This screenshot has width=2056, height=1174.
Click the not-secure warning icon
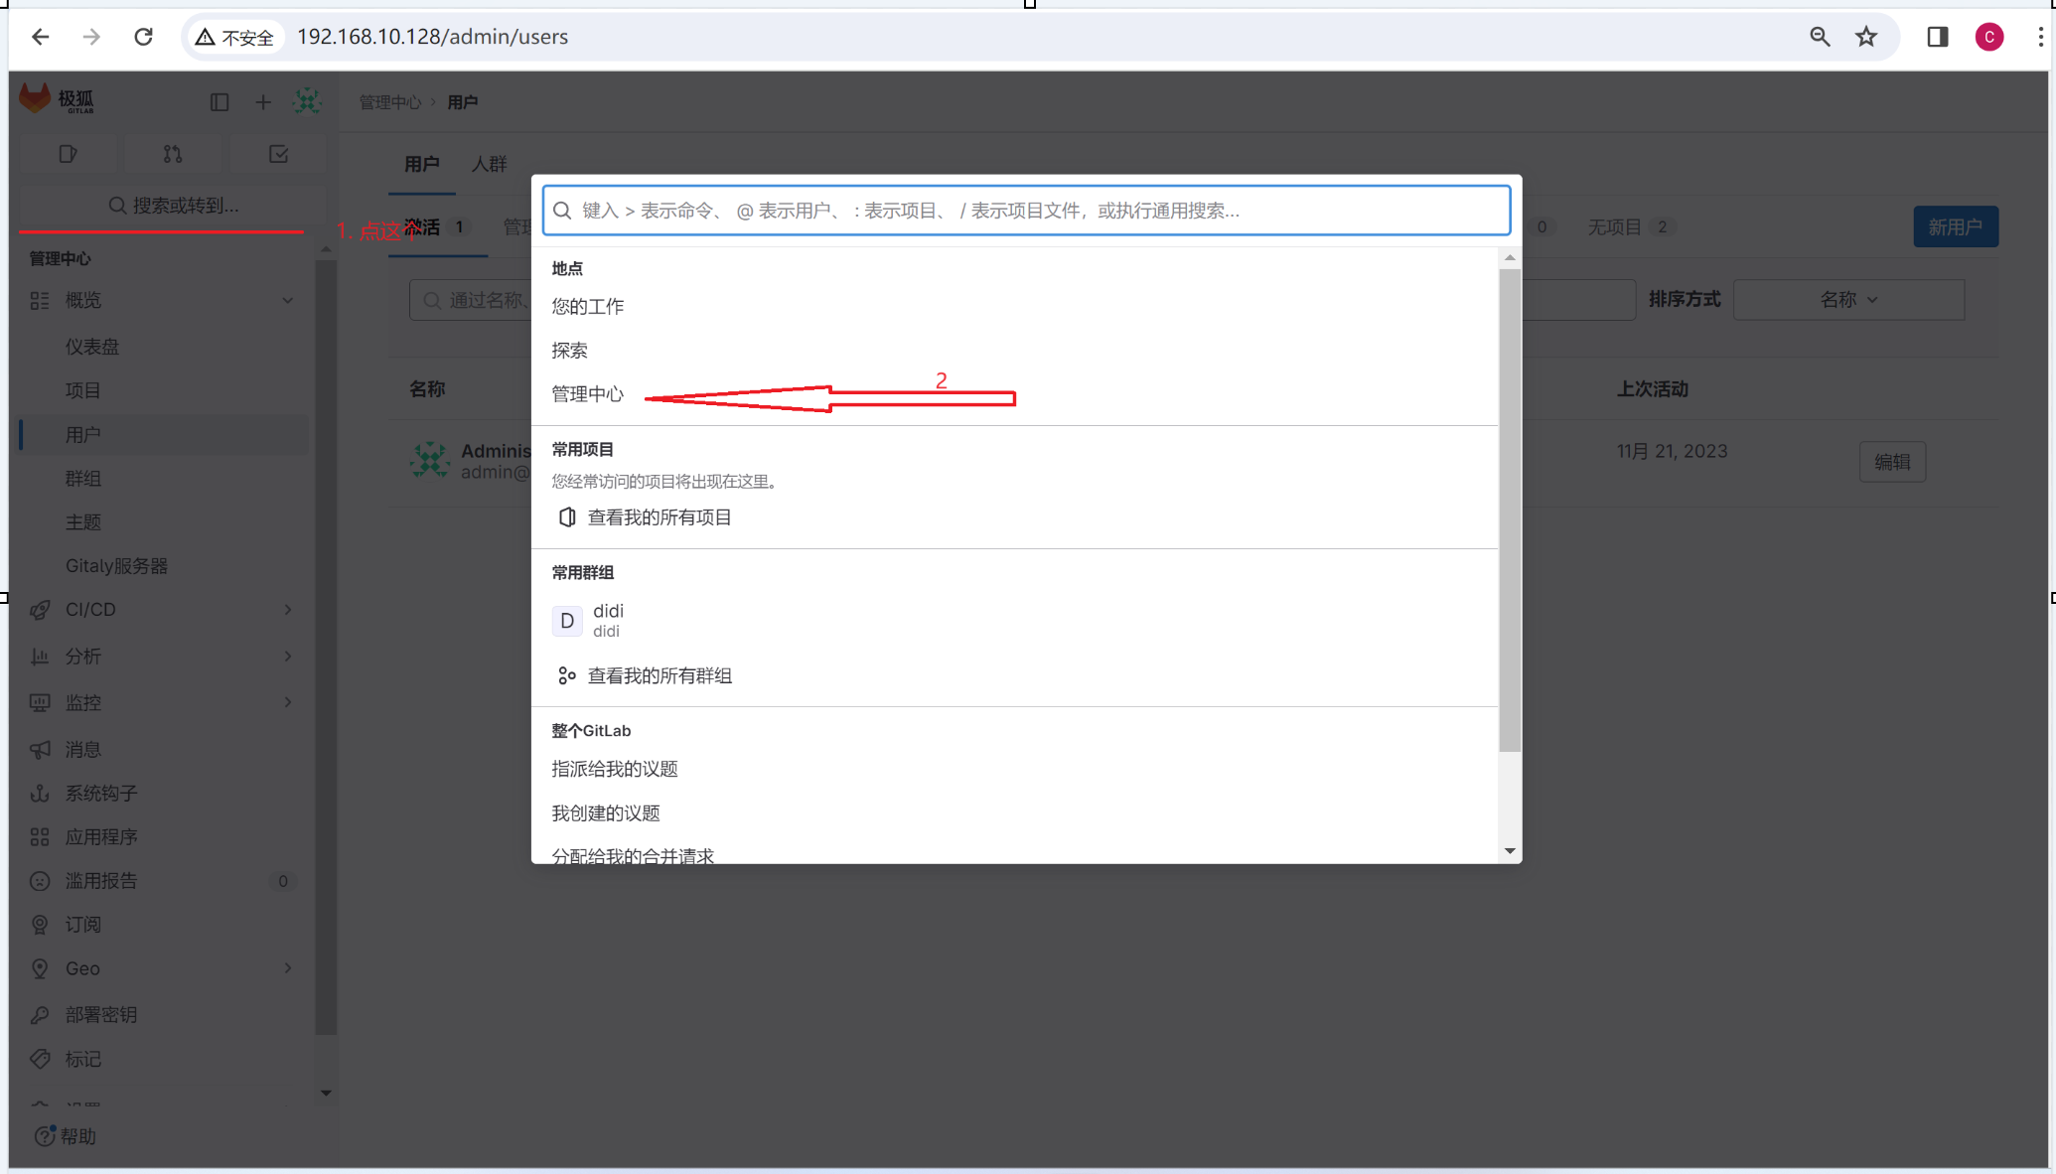206,37
